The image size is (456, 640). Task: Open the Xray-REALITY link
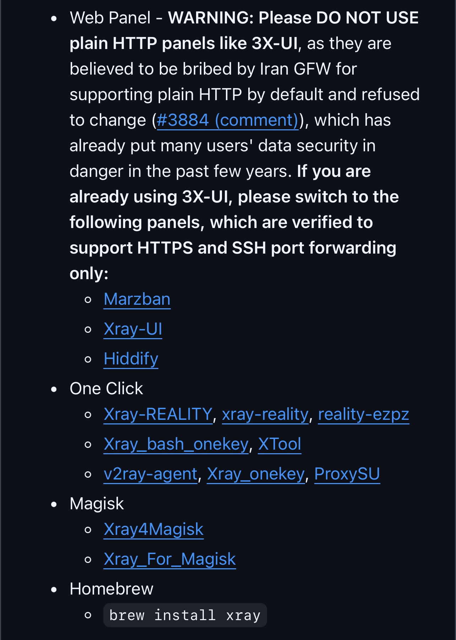click(158, 414)
